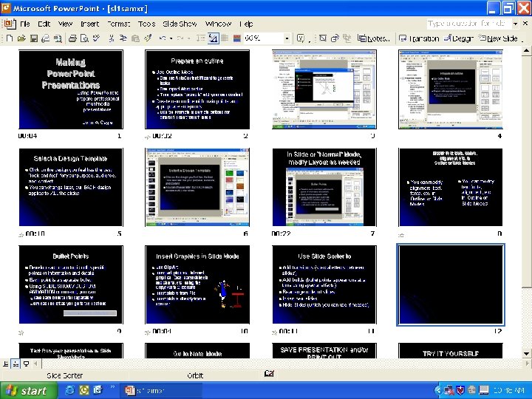
Task: Expand the Standard toolbar options arrow
Action: coord(309,40)
